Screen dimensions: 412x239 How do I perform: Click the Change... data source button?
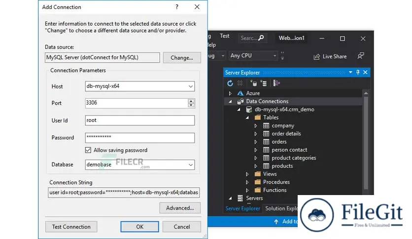(182, 58)
